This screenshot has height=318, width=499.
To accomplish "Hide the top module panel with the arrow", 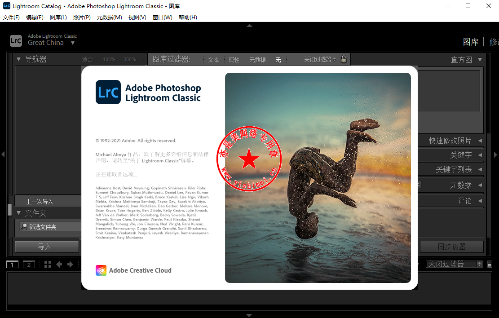I will tap(250, 26).
